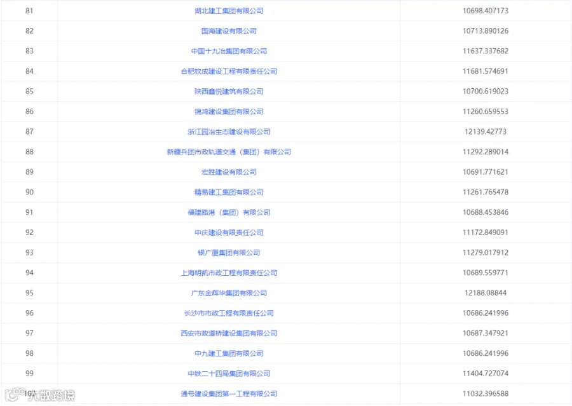
Task: Click the amount 11292.289014
Action: click(x=485, y=152)
